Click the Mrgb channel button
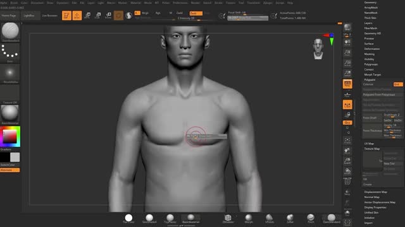 145,13
